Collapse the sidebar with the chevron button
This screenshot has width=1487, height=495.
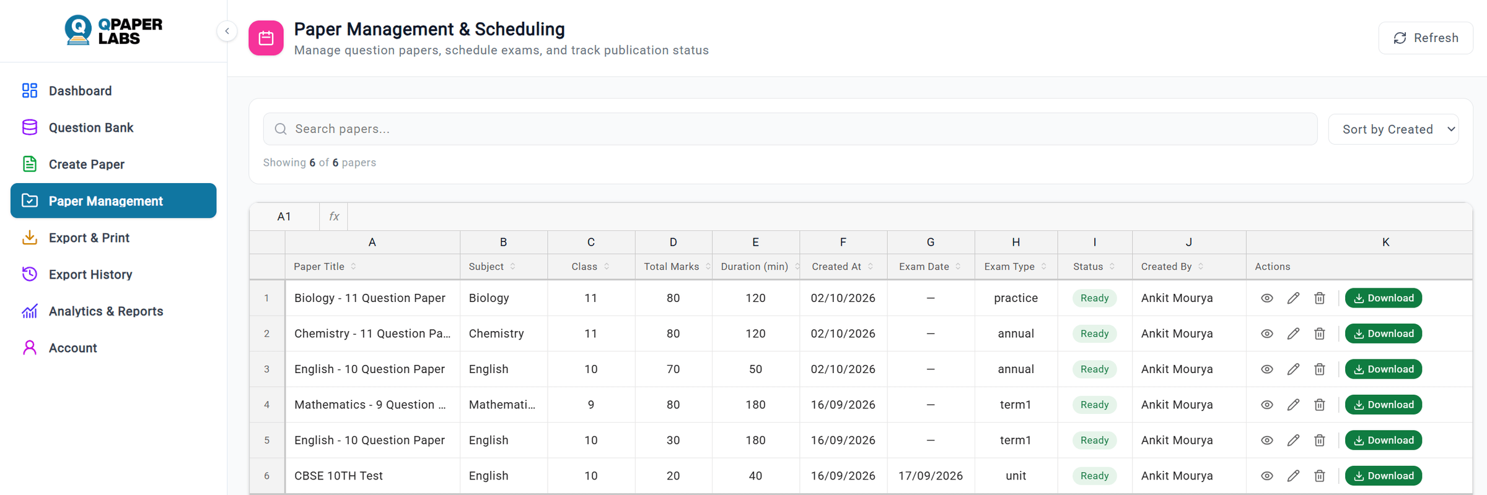pyautogui.click(x=227, y=31)
